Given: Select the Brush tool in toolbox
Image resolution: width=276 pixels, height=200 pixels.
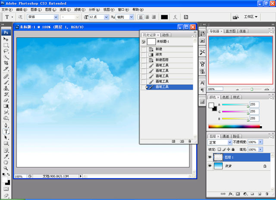Looking at the screenshot, I should (x=6, y=82).
